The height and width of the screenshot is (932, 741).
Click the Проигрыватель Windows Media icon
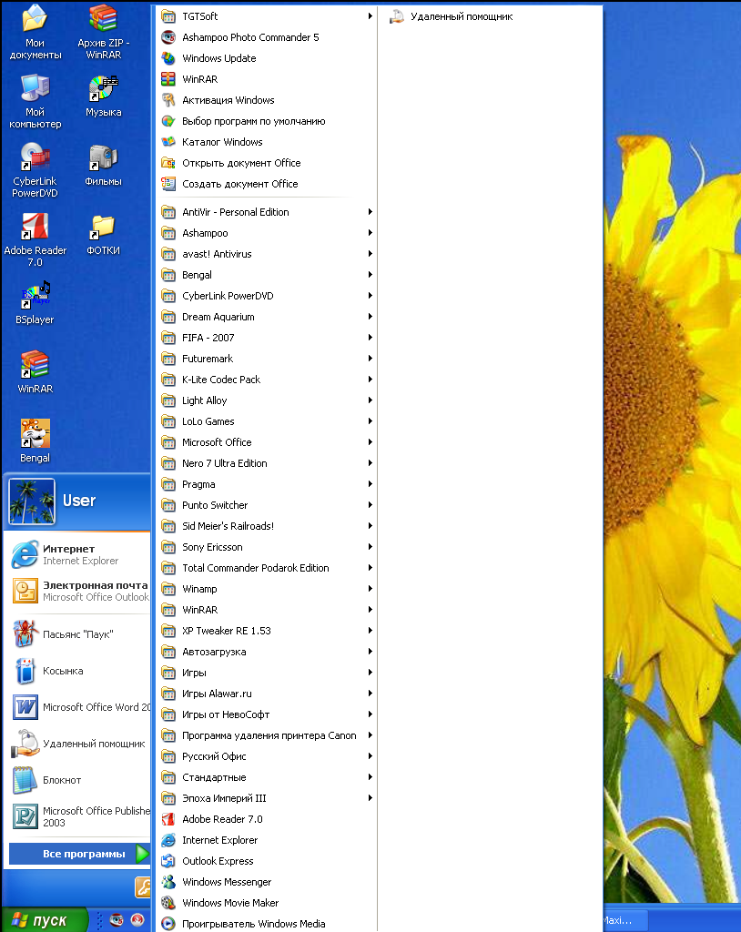point(168,924)
